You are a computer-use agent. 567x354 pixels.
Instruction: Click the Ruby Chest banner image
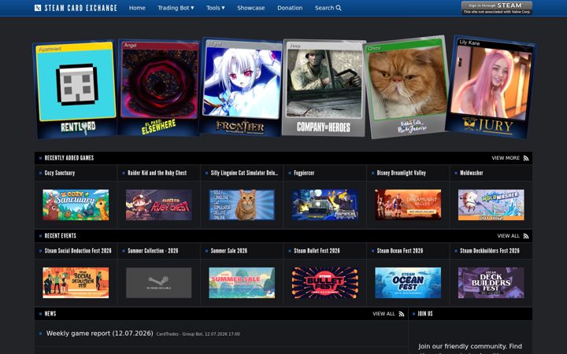coord(159,205)
